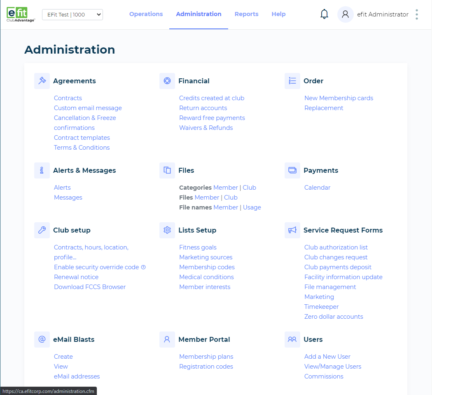472x395 pixels.
Task: Click the Agreements gavel icon
Action: point(42,81)
